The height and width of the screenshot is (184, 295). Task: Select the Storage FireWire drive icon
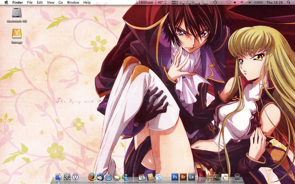click(x=17, y=34)
